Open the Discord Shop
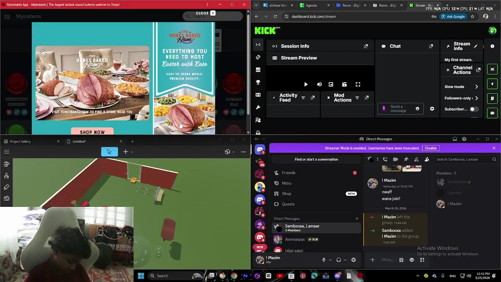The image size is (501, 282). [316, 193]
